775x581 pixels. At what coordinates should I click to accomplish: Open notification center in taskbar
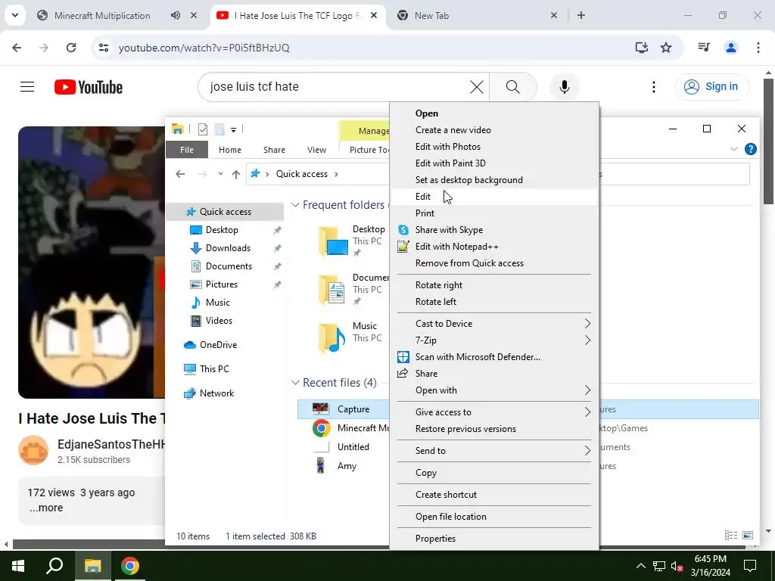(750, 566)
